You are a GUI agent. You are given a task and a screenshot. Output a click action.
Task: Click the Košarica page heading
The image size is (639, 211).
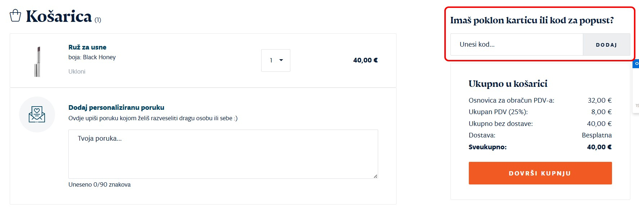click(x=59, y=17)
